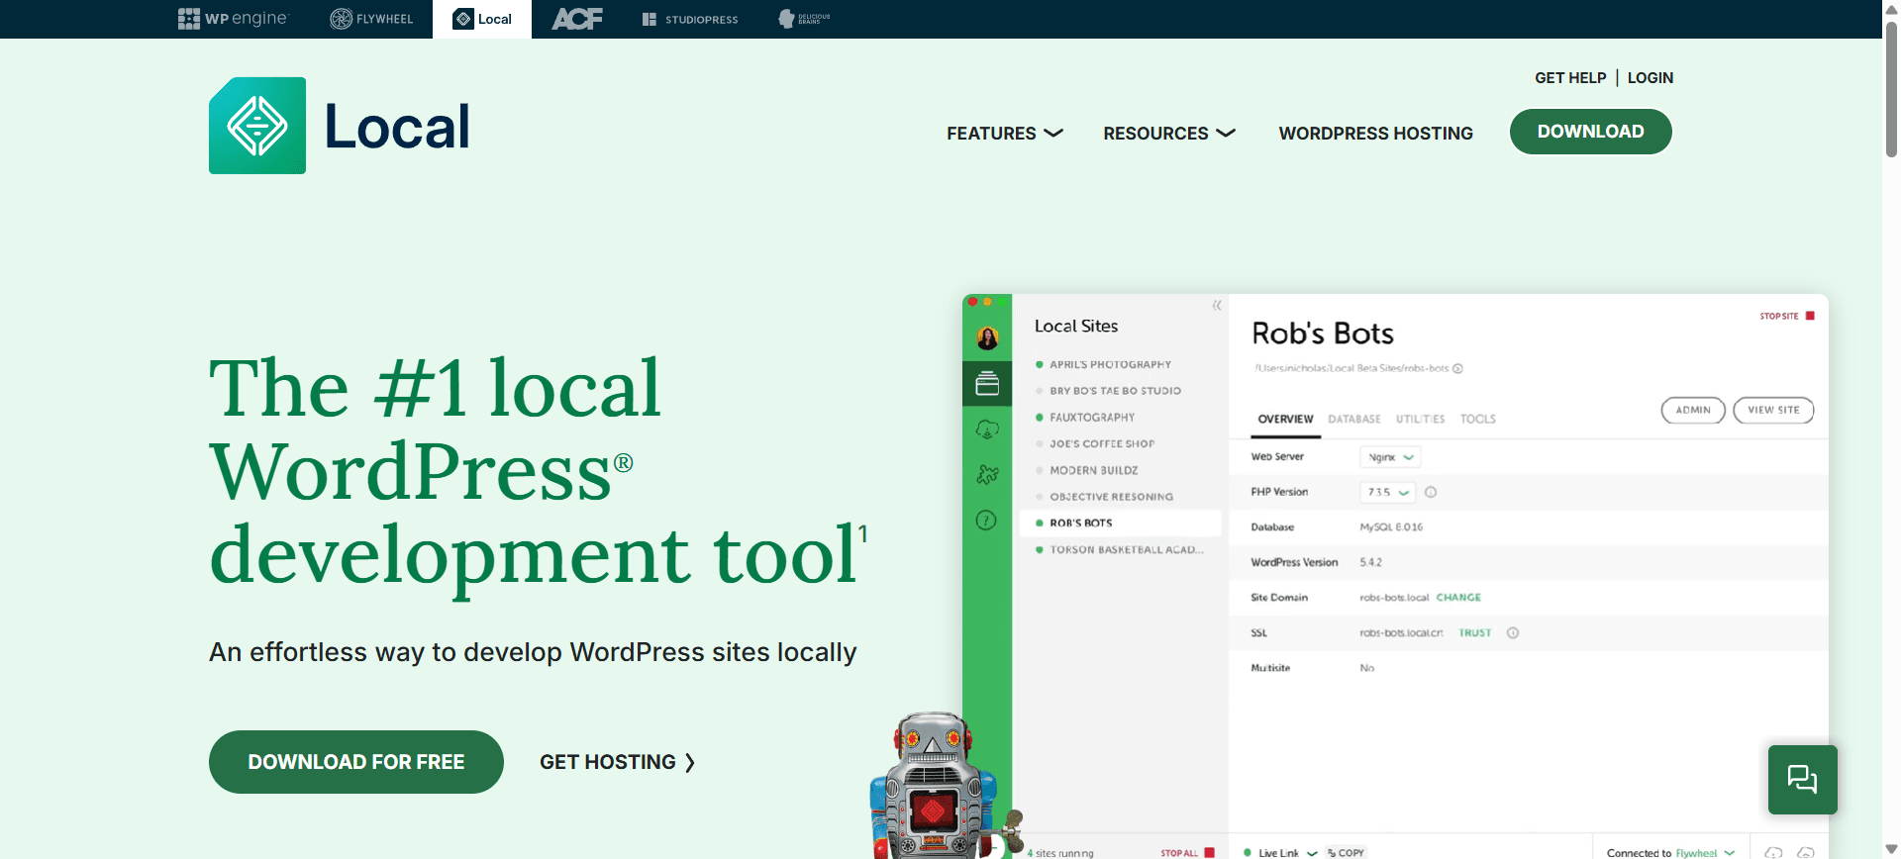Image resolution: width=1901 pixels, height=859 pixels.
Task: Click the scrollbar down arrow
Action: tap(1891, 849)
